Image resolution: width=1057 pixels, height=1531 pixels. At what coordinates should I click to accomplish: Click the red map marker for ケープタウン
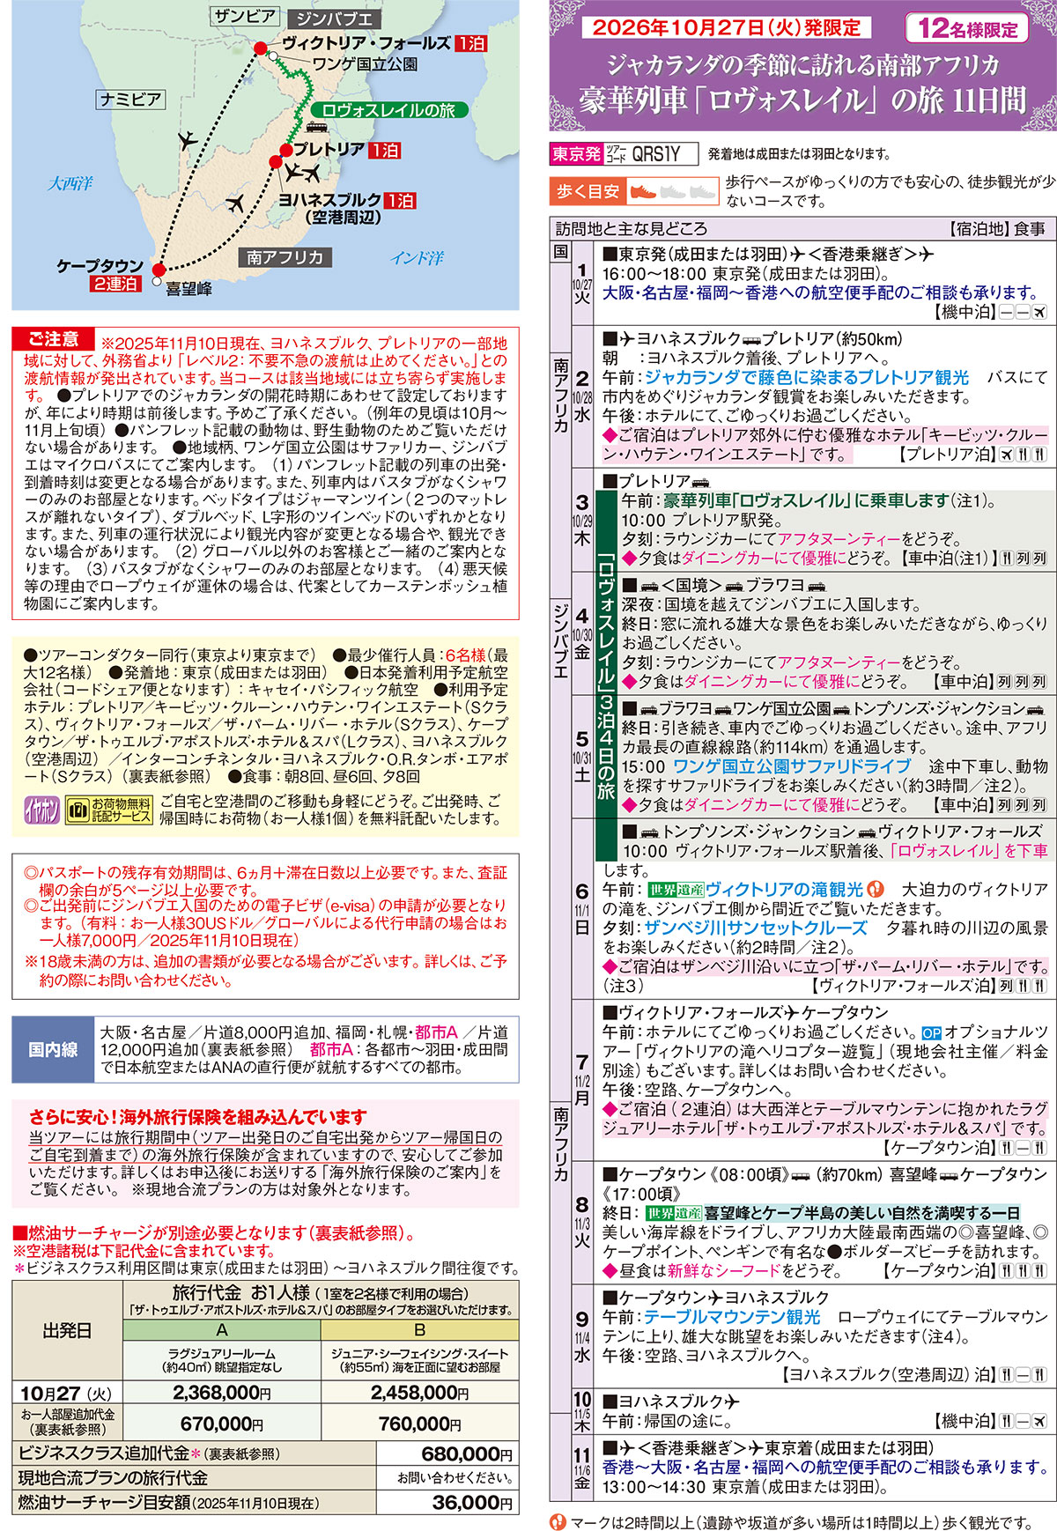pos(159,270)
